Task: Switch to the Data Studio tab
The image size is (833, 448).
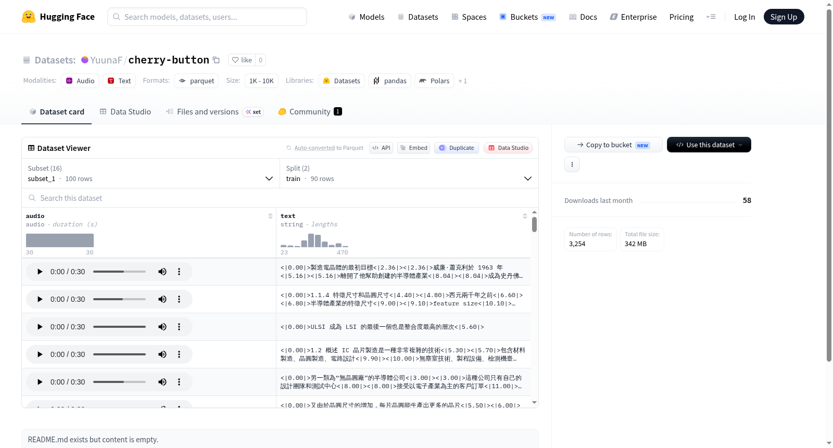Action: (125, 112)
